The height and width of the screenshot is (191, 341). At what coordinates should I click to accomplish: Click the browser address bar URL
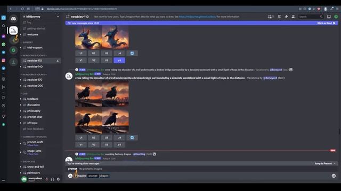82,9
